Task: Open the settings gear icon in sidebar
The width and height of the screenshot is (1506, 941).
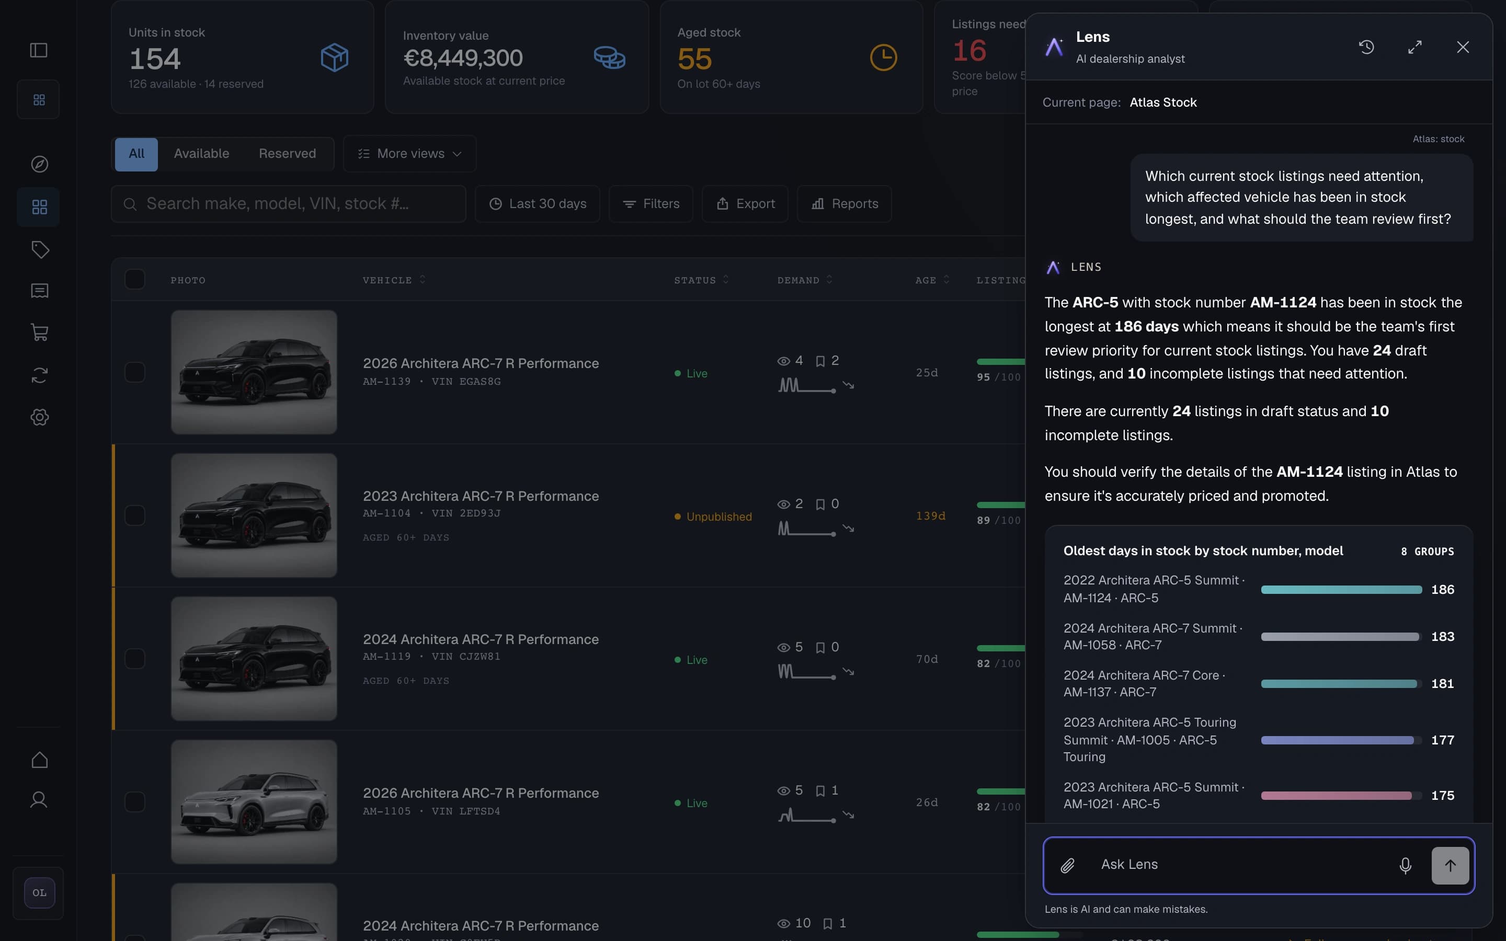Action: (39, 417)
